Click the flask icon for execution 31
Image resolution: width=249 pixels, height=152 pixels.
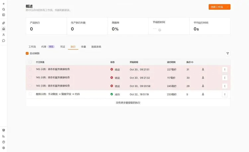[x=203, y=69]
